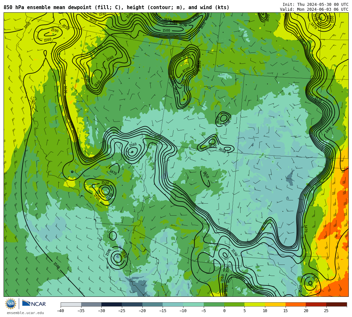Image resolution: width=352 pixels, height=317 pixels.
Task: Click the Init time Thu 2024-05-30 00 UTC
Action: point(315,5)
